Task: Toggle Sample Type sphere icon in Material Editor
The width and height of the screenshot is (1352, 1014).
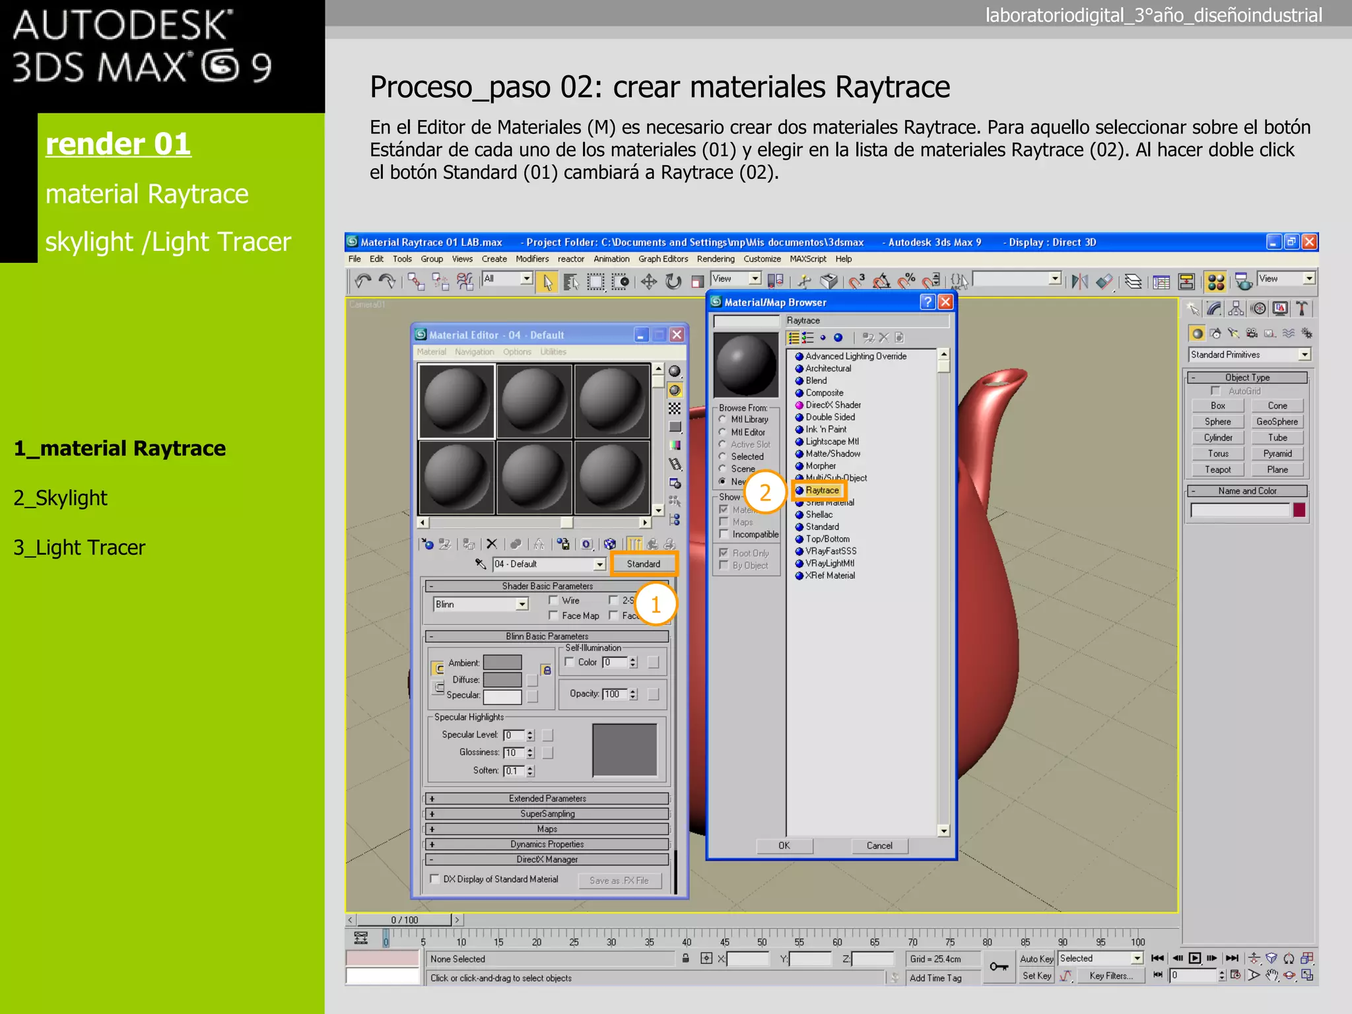Action: (675, 371)
